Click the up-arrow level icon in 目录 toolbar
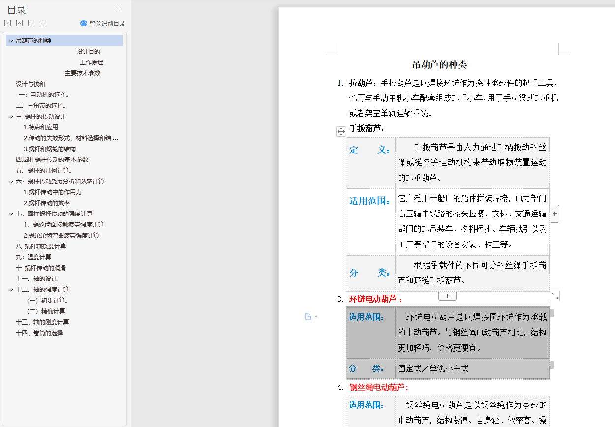This screenshot has height=427, width=615. [19, 23]
